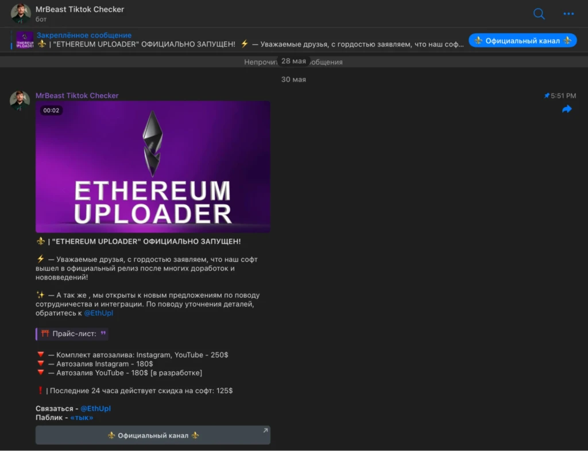Open the three-dots more options menu
The width and height of the screenshot is (588, 451).
(x=568, y=14)
